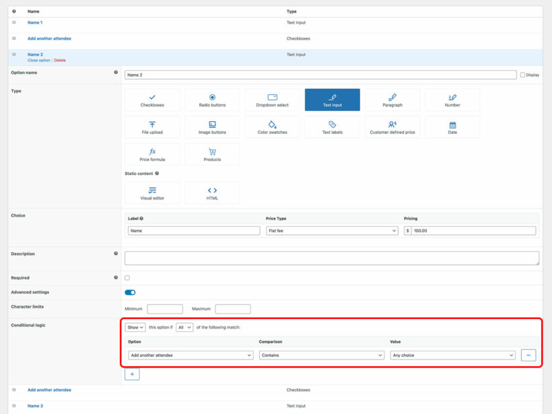The width and height of the screenshot is (552, 414).
Task: Turn off the Advanced settings toggle
Action: pyautogui.click(x=129, y=292)
